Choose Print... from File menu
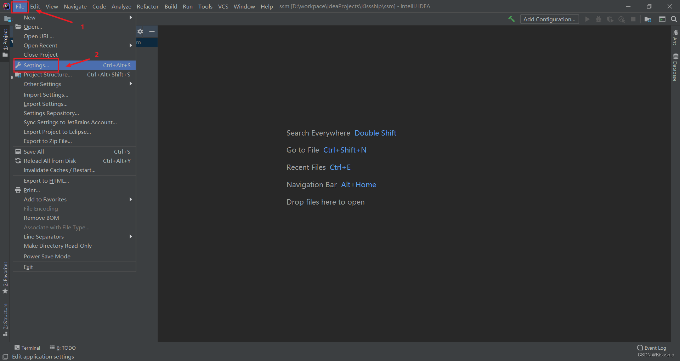 point(74,190)
